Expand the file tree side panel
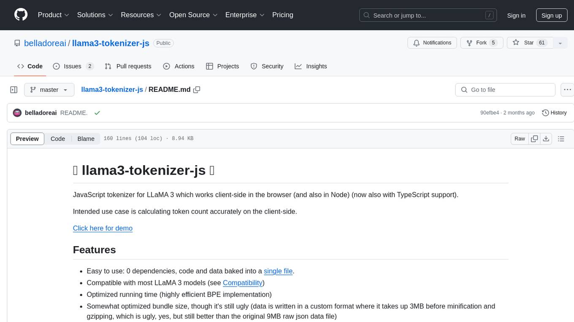This screenshot has width=574, height=322. tap(14, 90)
